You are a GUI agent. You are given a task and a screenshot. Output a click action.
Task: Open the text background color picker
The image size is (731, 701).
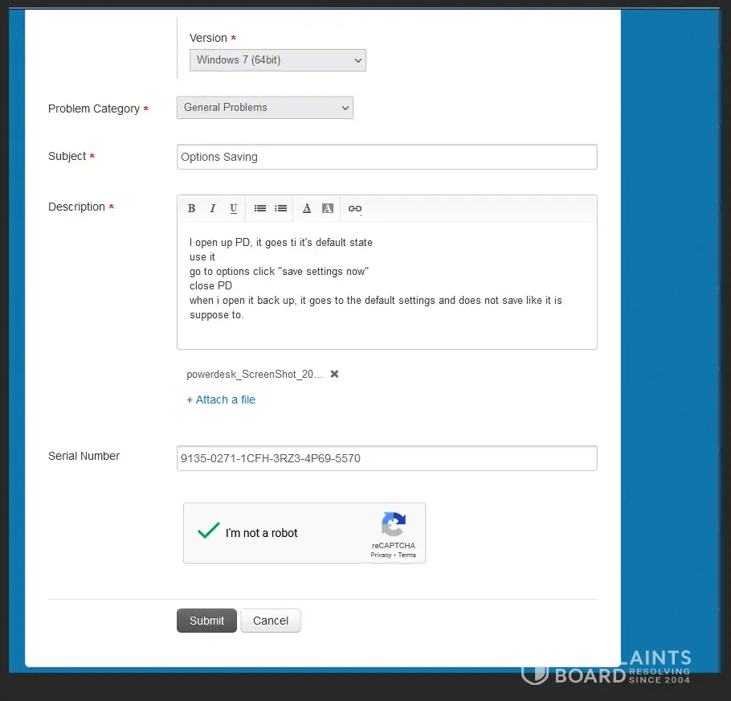click(328, 208)
